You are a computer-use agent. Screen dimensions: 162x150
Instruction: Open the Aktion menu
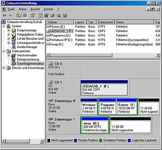pyautogui.click(x=22, y=9)
